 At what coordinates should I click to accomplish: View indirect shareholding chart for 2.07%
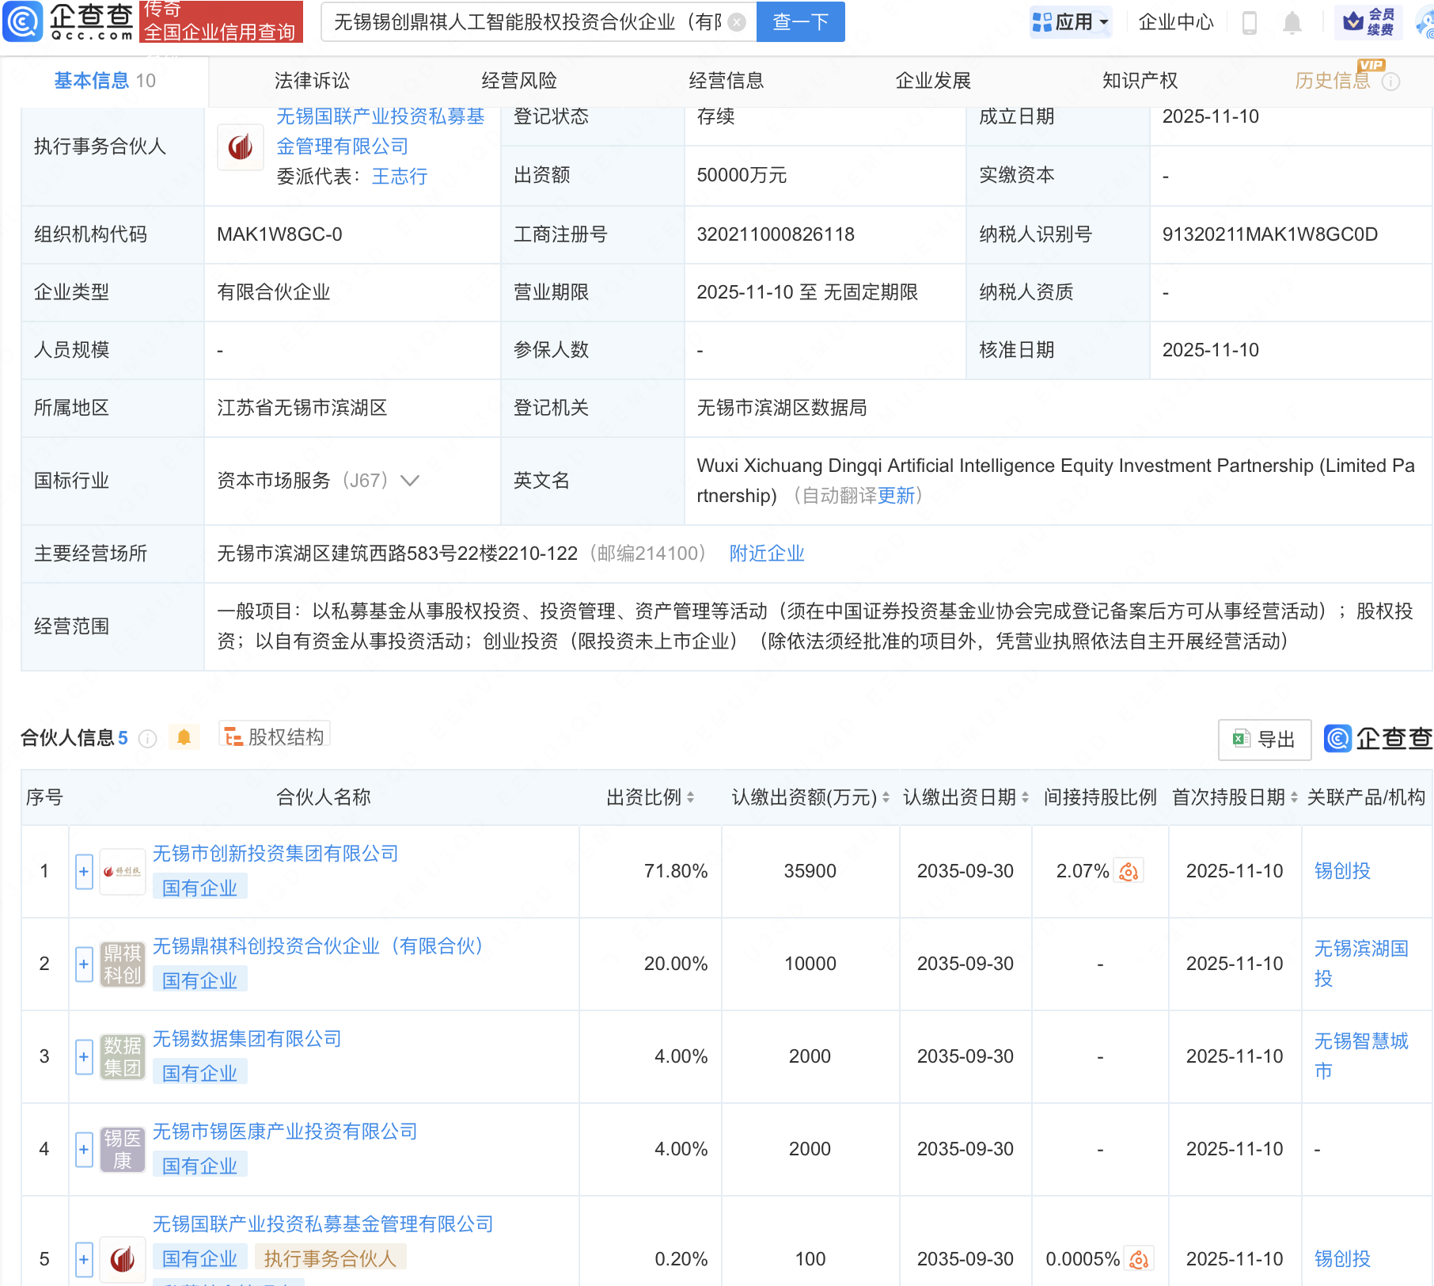[1129, 872]
